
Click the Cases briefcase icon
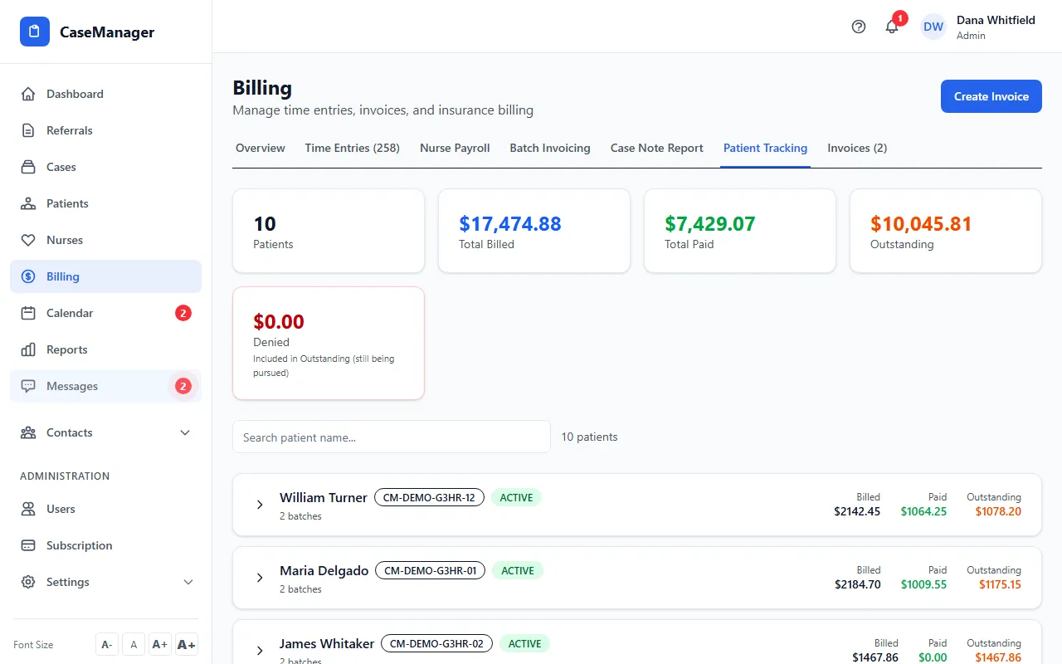(x=28, y=167)
